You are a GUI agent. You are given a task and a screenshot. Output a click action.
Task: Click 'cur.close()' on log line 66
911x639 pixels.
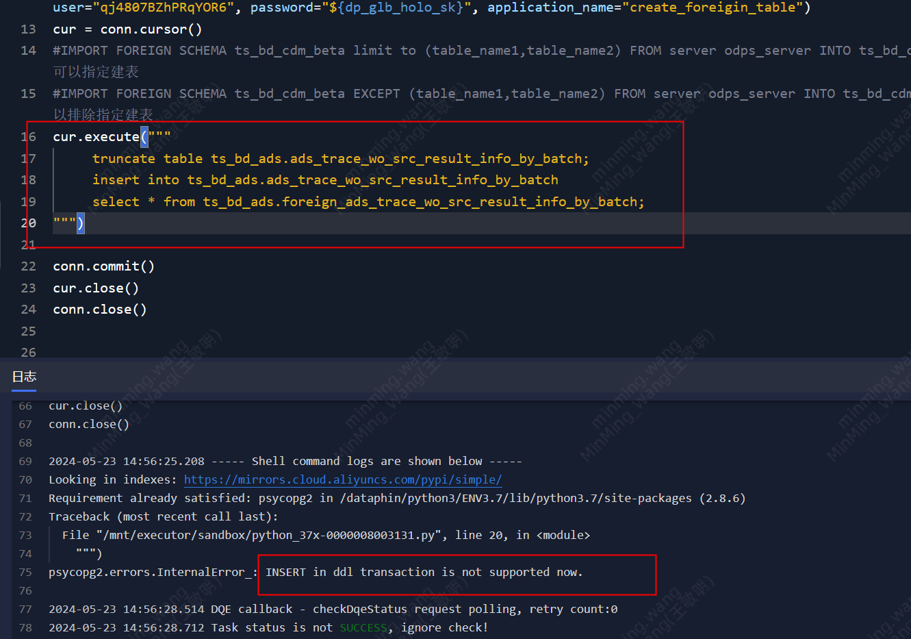tap(86, 405)
